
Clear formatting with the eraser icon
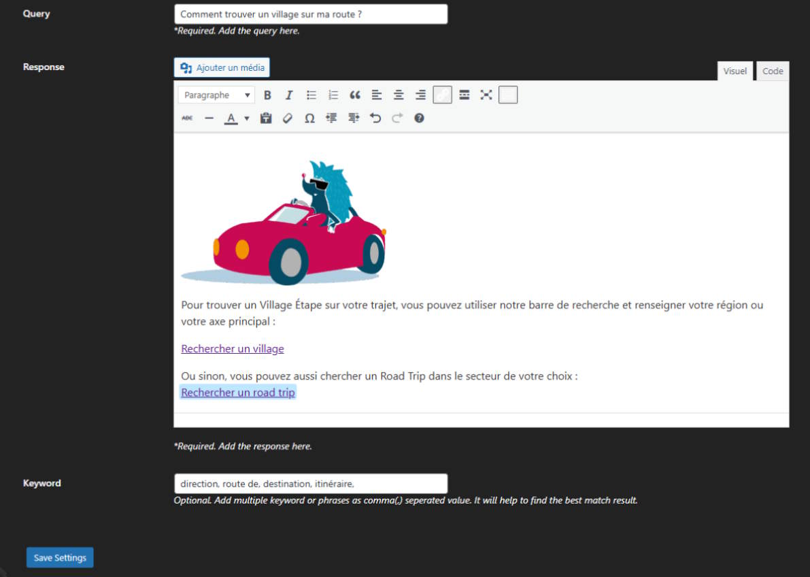[x=288, y=118]
